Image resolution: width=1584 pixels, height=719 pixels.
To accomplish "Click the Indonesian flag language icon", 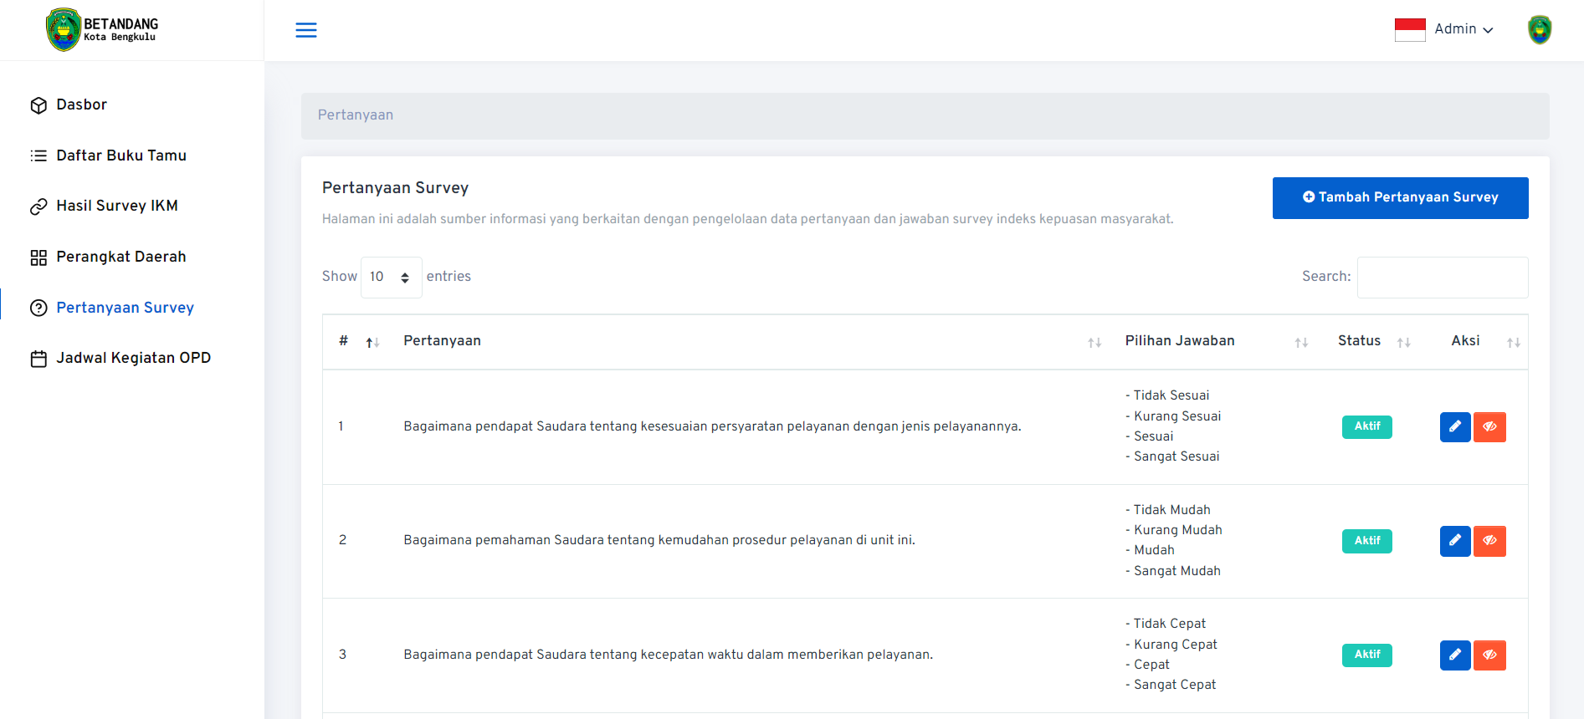I will (1410, 30).
